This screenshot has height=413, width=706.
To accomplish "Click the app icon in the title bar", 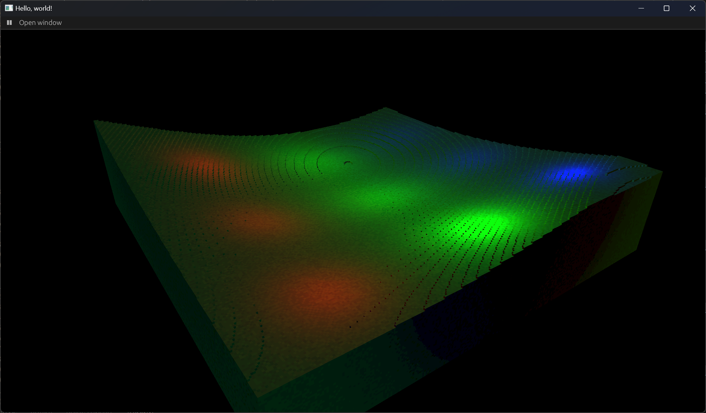I will (9, 8).
